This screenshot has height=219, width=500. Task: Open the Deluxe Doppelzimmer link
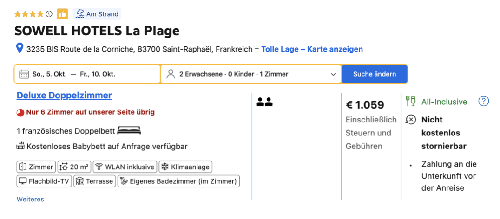click(64, 96)
